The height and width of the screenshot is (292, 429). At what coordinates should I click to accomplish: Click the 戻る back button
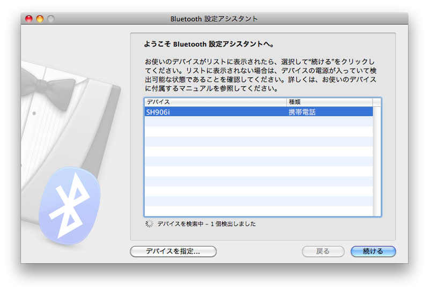[x=323, y=251]
